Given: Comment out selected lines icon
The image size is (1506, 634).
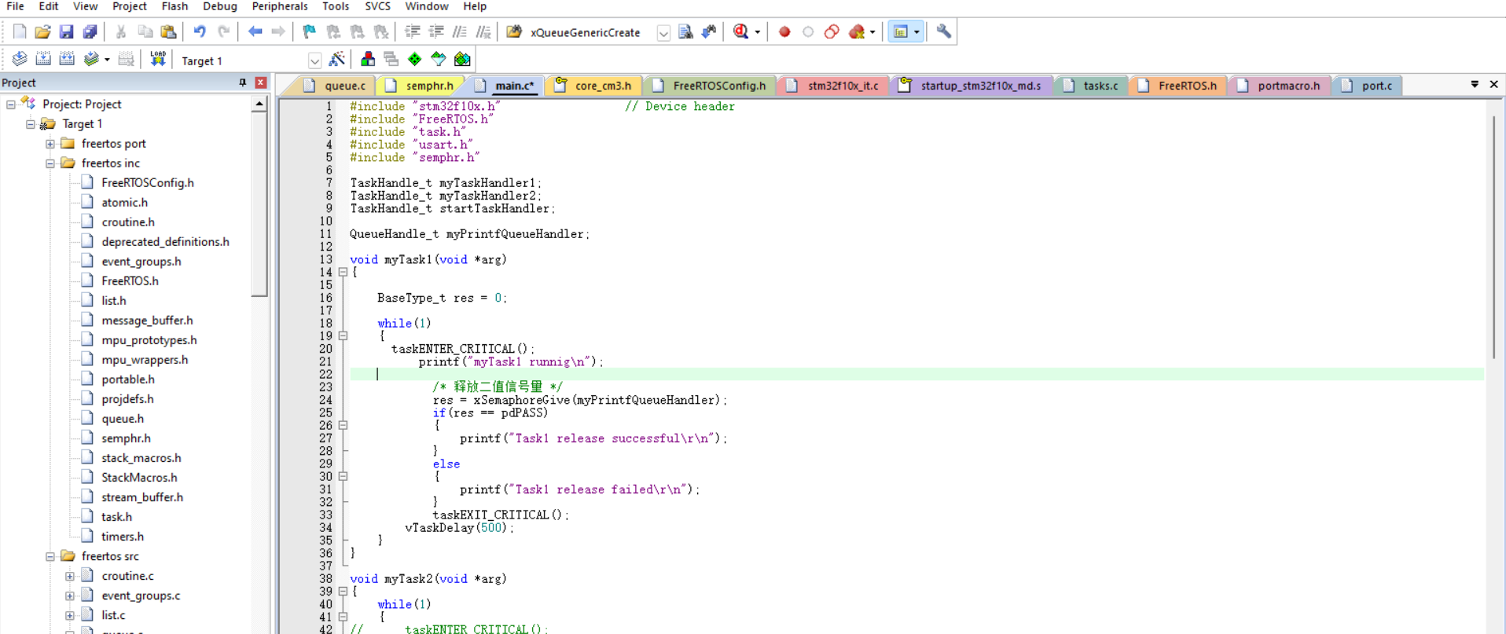Looking at the screenshot, I should tap(460, 32).
